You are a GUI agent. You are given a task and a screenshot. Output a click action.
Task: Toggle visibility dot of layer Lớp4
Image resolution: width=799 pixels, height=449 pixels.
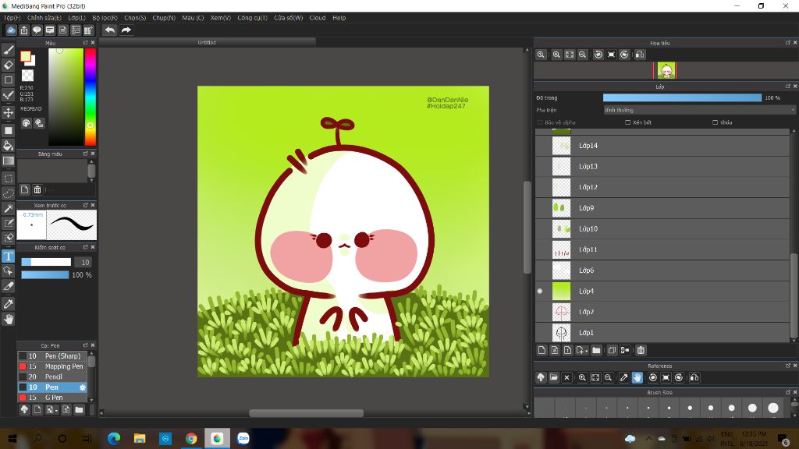[x=540, y=292]
